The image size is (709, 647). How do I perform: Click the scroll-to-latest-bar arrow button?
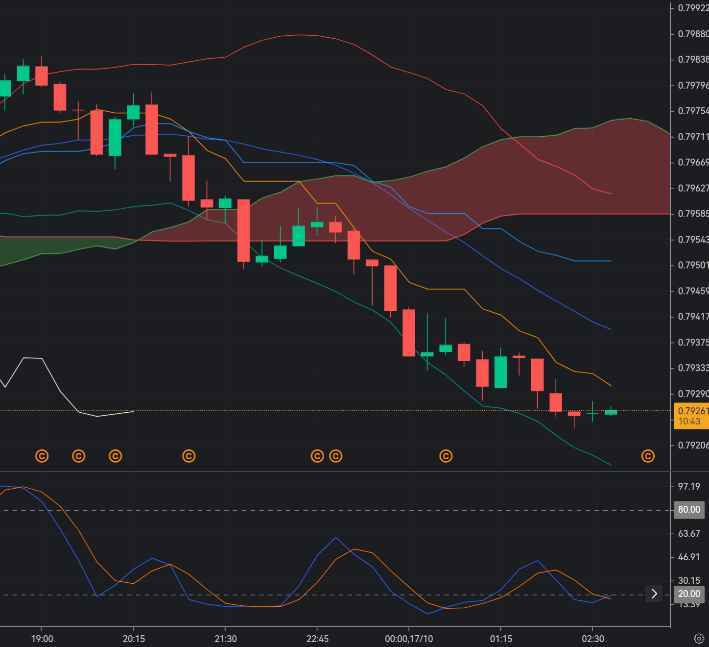coord(654,594)
